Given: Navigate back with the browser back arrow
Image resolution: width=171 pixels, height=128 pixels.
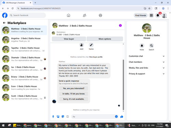Looking at the screenshot, I should (3, 9).
